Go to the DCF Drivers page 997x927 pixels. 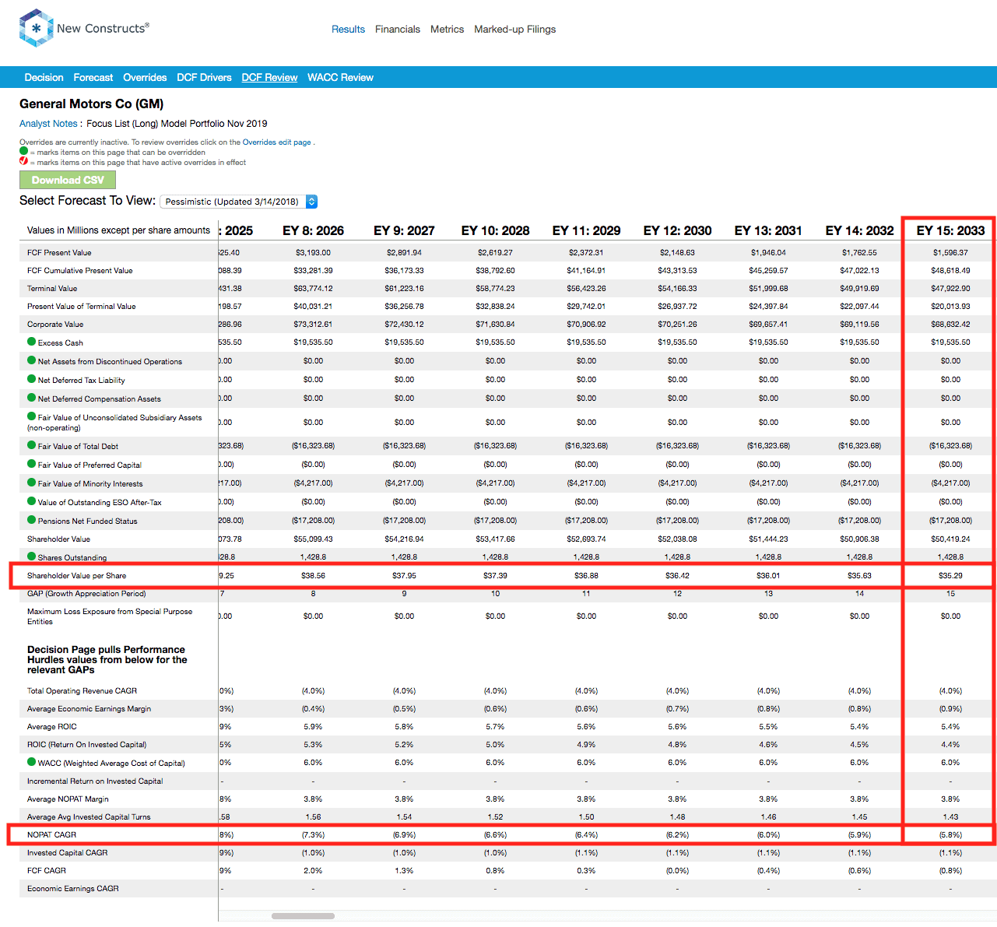point(204,77)
